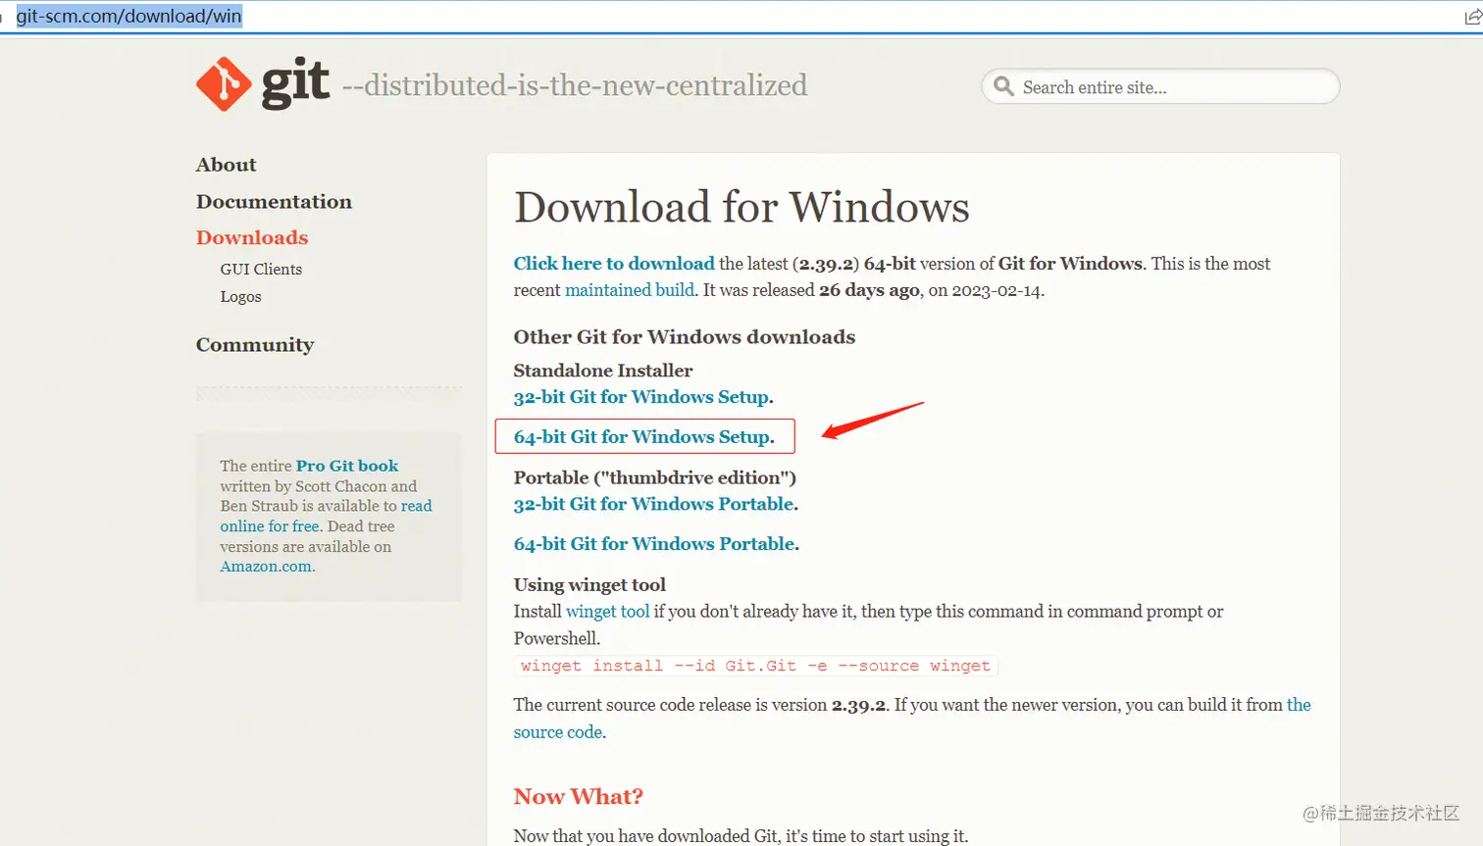Download 32-bit Git for Windows Setup
The width and height of the screenshot is (1483, 846).
coord(643,397)
